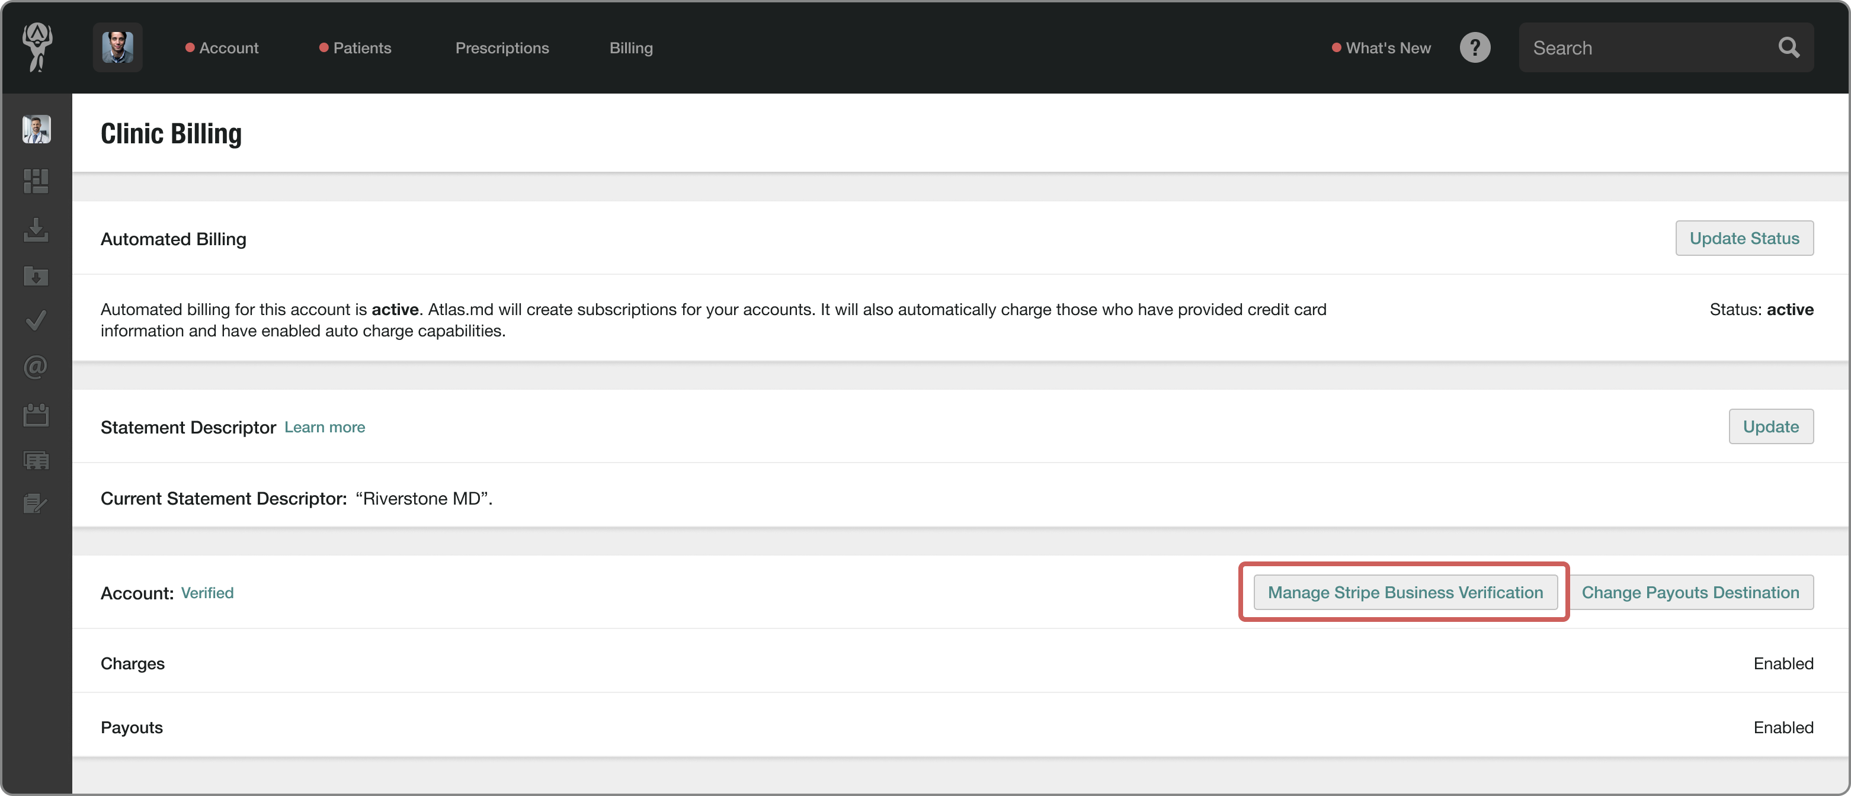The width and height of the screenshot is (1851, 796).
Task: Open the dashboard grid icon in sidebar
Action: point(36,180)
